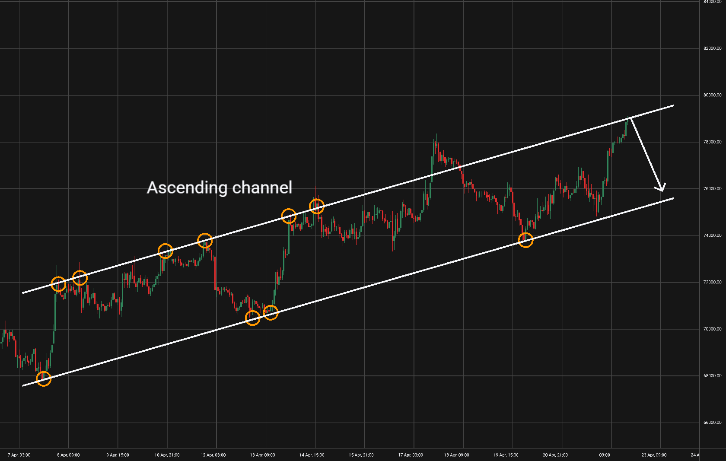The height and width of the screenshot is (461, 726).
Task: Click the "19 Apr, 15:00" time label
Action: point(506,455)
